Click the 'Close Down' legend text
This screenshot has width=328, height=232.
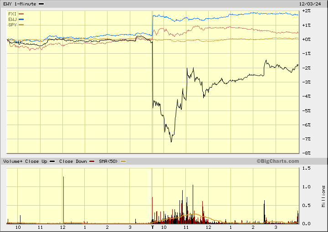73,161
